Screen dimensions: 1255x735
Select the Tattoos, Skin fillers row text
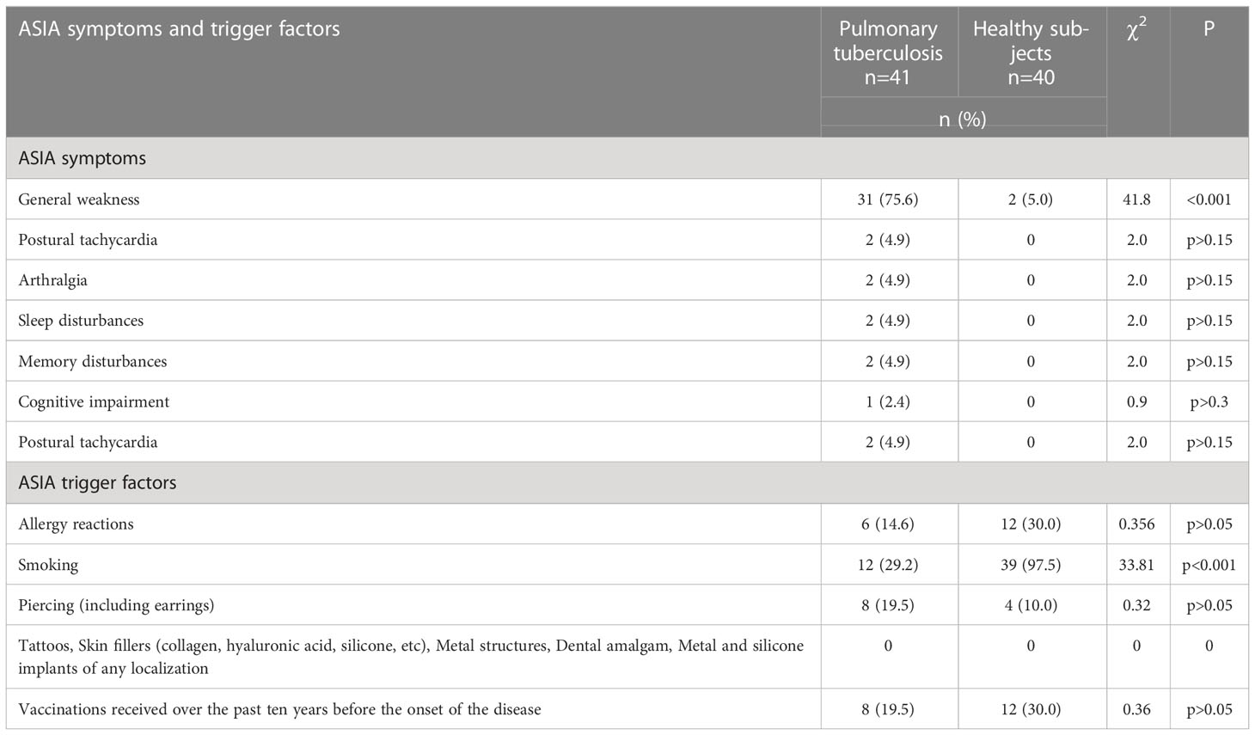tap(411, 657)
